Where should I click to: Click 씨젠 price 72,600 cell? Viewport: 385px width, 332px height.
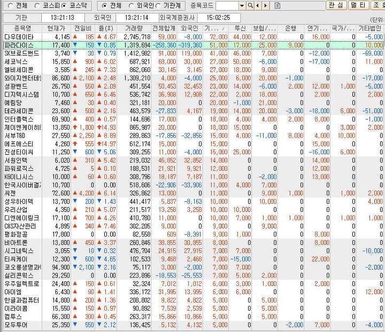[x=61, y=193]
